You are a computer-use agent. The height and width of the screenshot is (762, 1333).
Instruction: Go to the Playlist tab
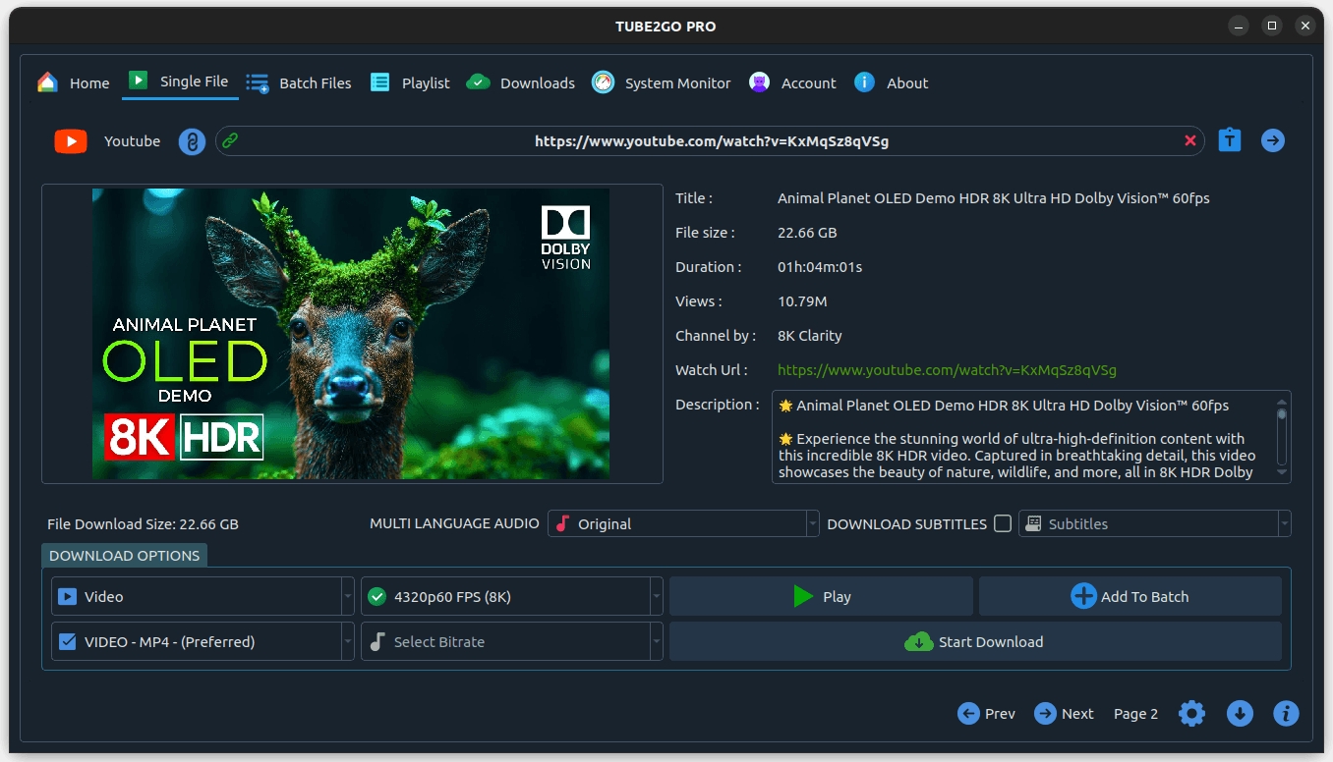tap(410, 83)
